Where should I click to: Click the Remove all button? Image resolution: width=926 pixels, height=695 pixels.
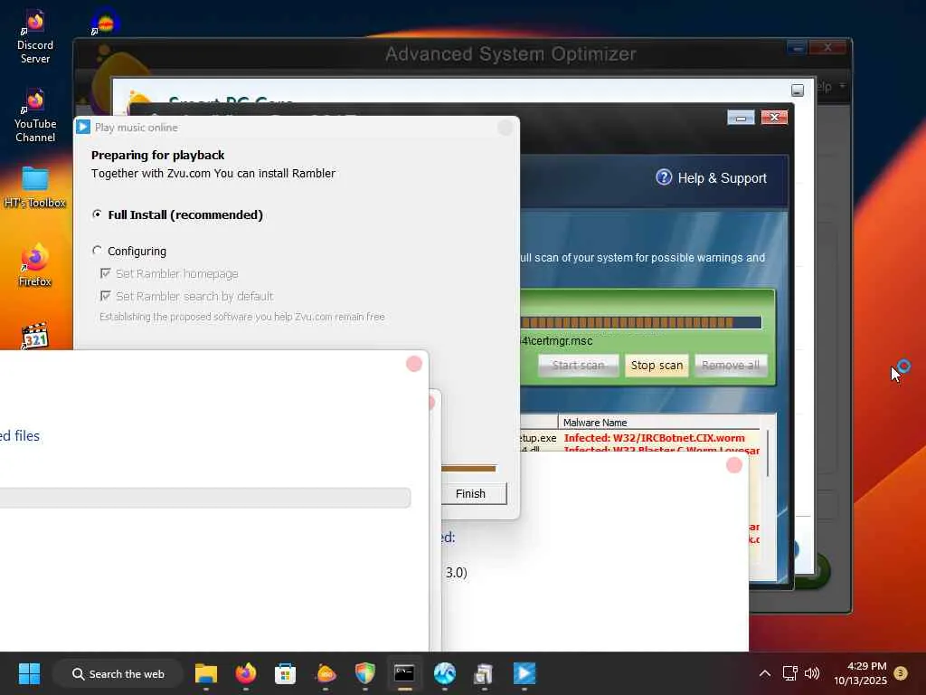point(731,366)
